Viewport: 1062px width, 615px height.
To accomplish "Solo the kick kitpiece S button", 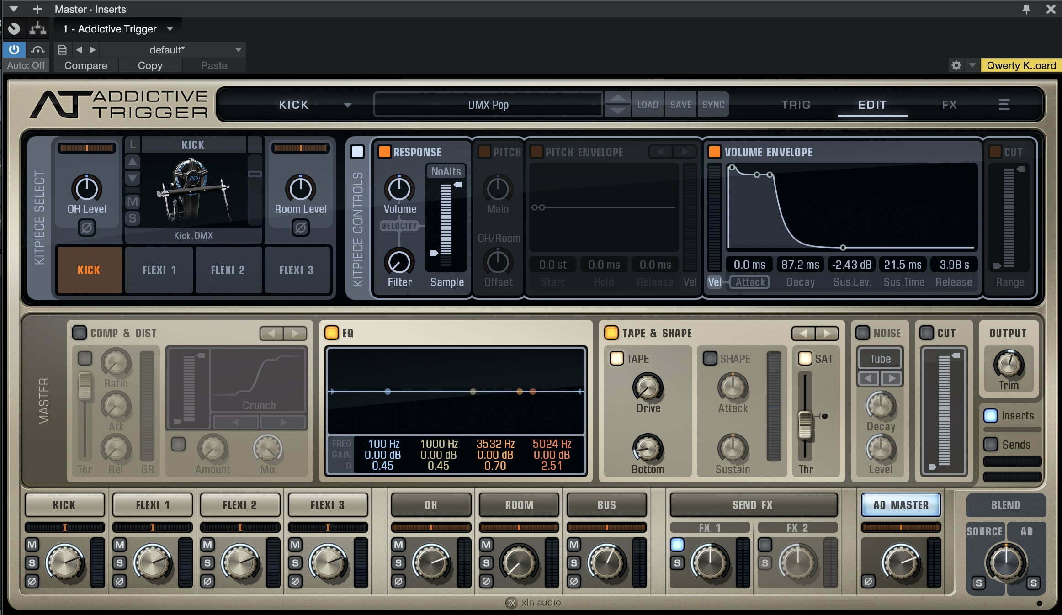I will coord(133,218).
